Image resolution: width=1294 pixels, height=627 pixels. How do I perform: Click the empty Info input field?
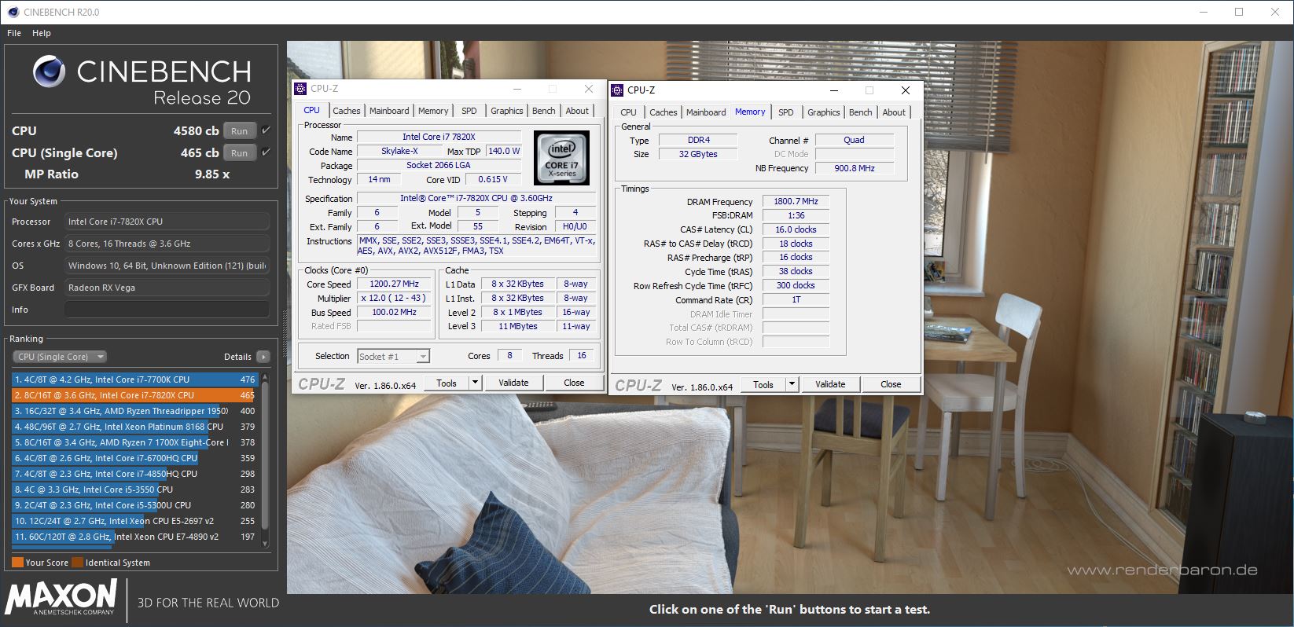pyautogui.click(x=167, y=310)
